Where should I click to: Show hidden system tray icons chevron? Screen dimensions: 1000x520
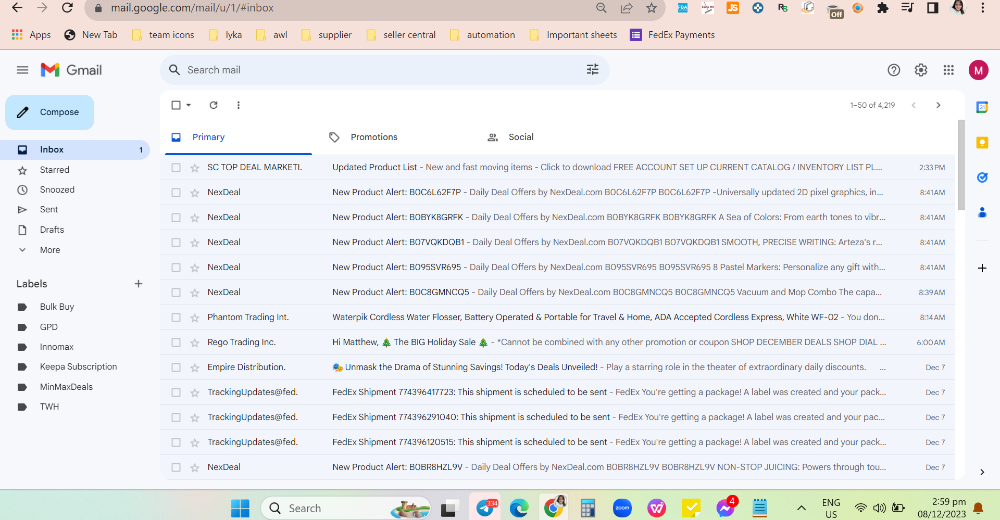(802, 508)
